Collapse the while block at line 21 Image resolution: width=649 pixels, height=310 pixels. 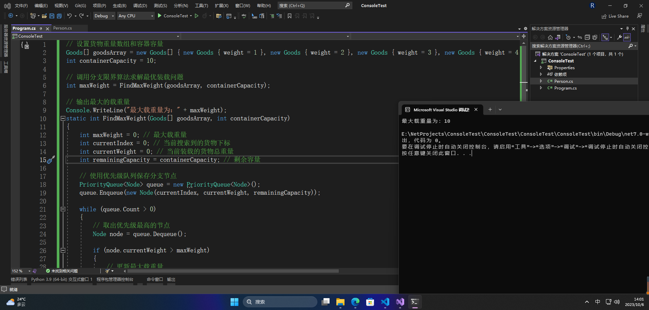63,209
